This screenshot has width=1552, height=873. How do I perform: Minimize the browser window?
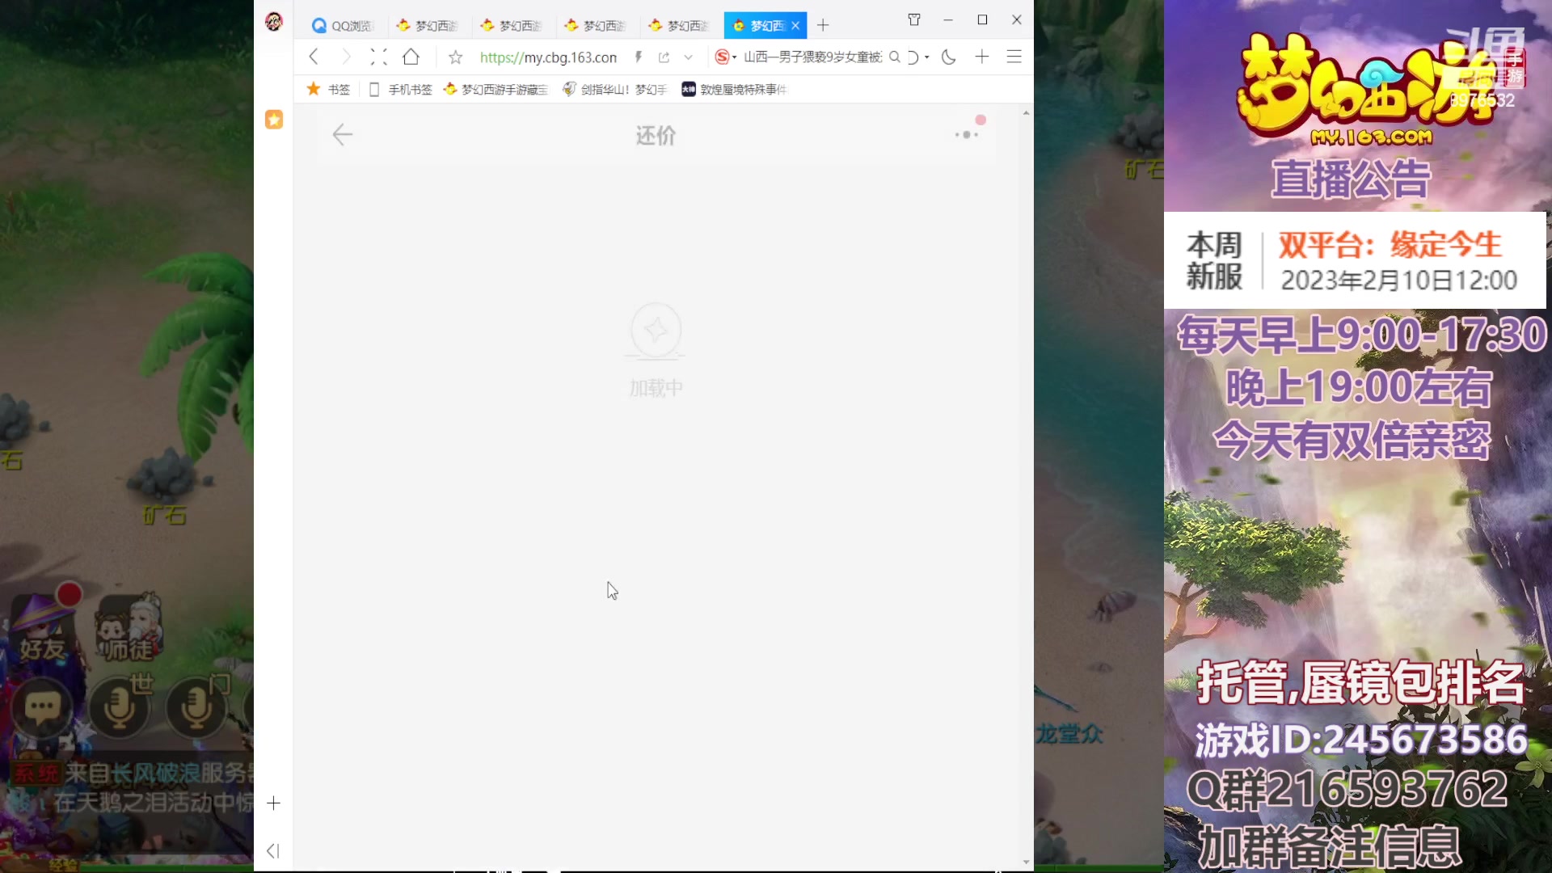[948, 19]
